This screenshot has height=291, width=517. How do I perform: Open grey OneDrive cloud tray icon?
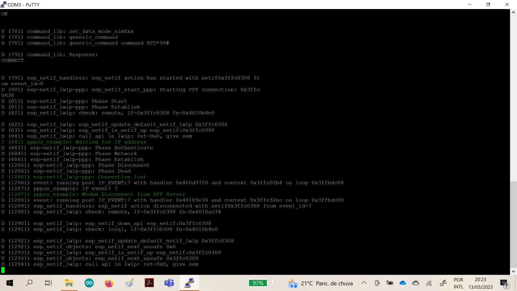click(x=416, y=283)
